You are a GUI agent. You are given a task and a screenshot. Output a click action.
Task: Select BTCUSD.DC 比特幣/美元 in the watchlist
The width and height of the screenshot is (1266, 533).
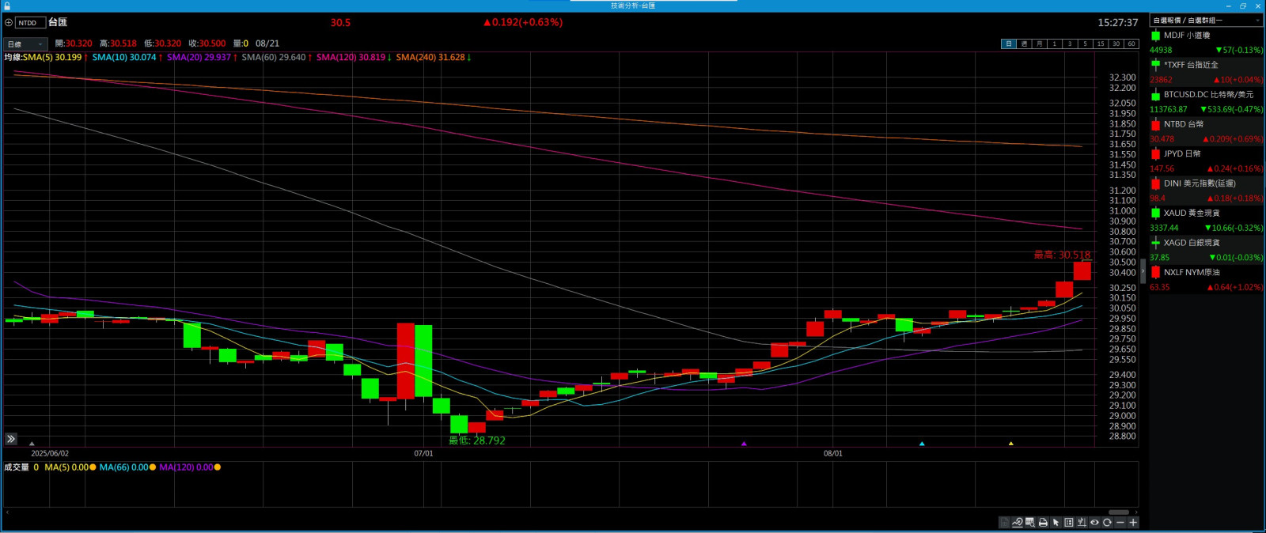[x=1207, y=101]
